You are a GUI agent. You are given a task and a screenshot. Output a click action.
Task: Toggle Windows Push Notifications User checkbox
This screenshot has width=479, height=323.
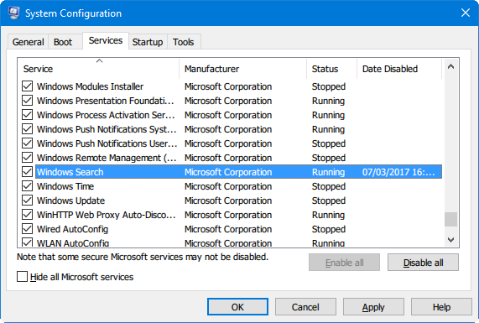[27, 143]
